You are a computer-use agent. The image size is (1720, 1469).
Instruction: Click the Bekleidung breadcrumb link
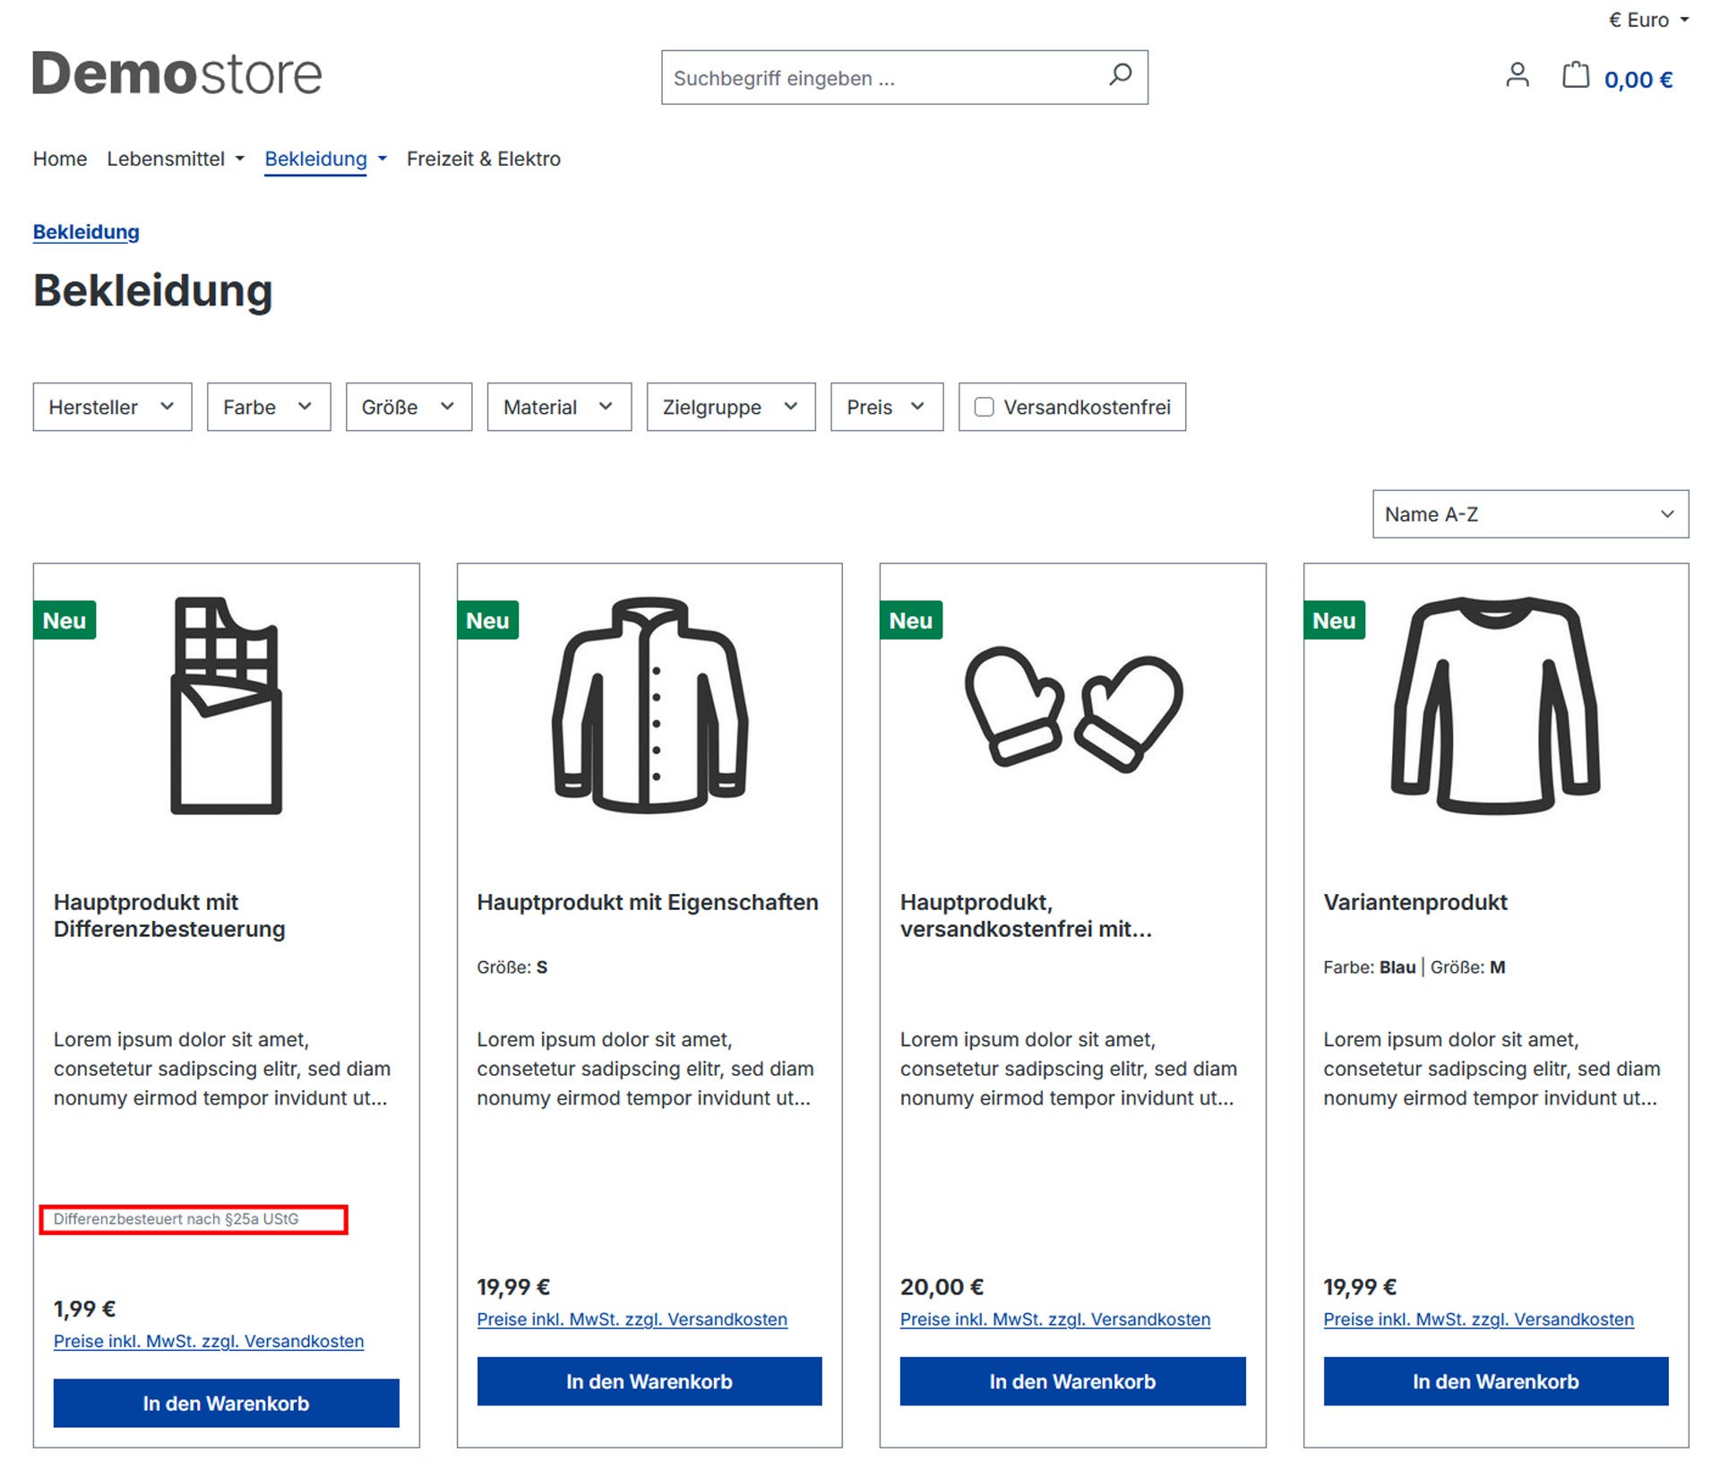86,232
